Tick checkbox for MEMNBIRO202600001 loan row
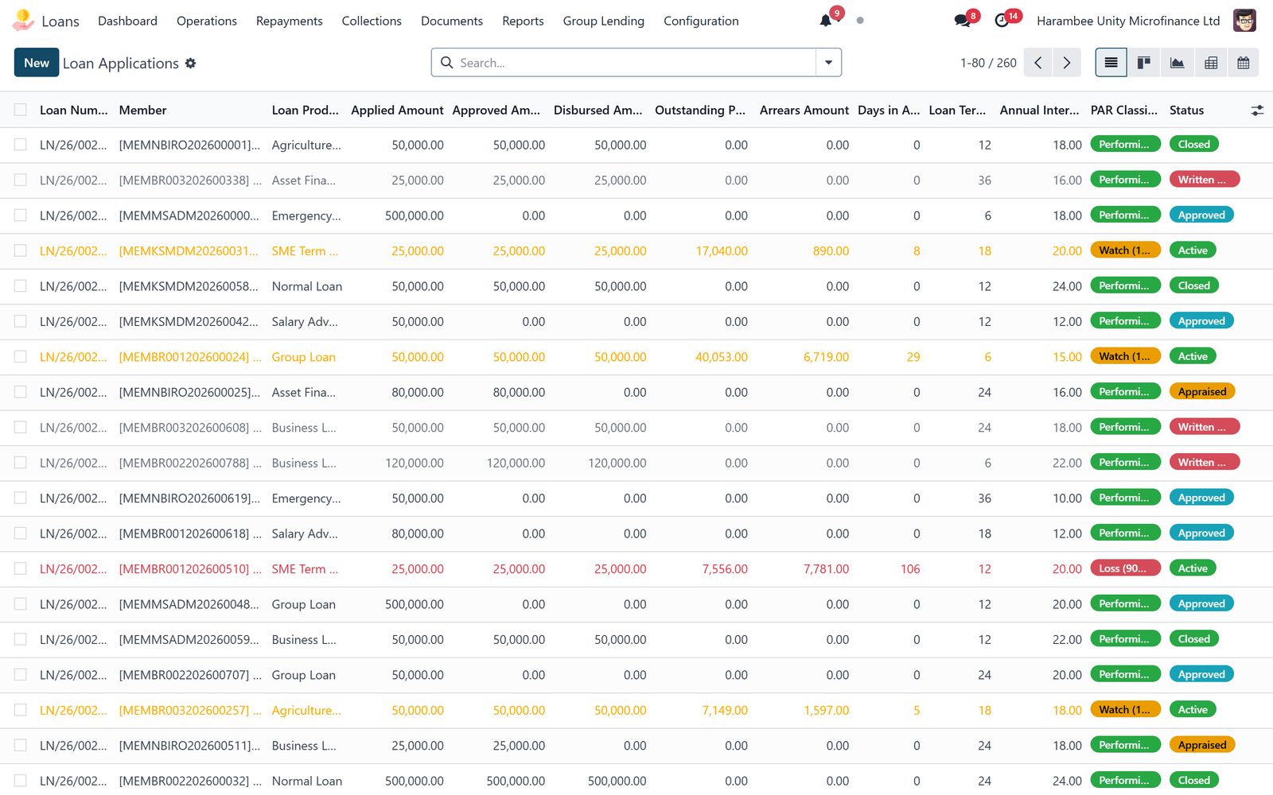Image resolution: width=1273 pixels, height=795 pixels. 21,145
